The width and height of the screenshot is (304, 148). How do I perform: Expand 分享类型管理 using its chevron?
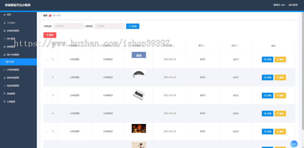click(x=33, y=69)
